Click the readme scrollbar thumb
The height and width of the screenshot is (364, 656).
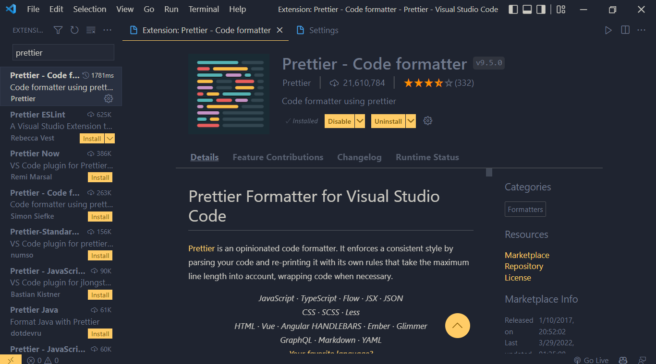[x=489, y=172]
